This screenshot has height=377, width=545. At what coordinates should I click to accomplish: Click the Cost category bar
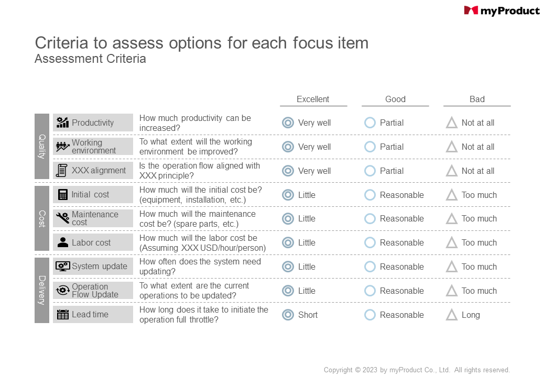tap(42, 218)
